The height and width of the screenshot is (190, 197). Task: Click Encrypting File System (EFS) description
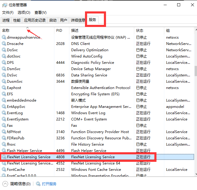point(95,94)
